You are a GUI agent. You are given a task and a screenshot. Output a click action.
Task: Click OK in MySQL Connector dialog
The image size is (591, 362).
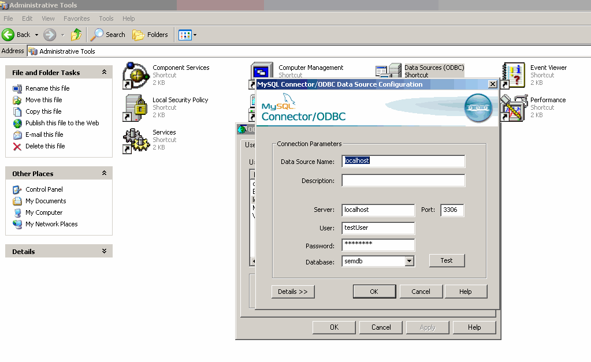(374, 292)
